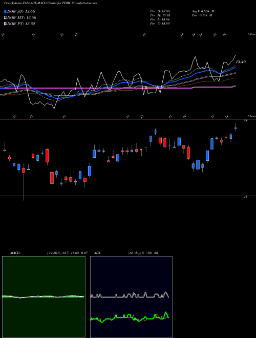Click the chart title mentioning PDBC MunafaSutra.com
Screen dimensions: 256x338
pos(51,3)
